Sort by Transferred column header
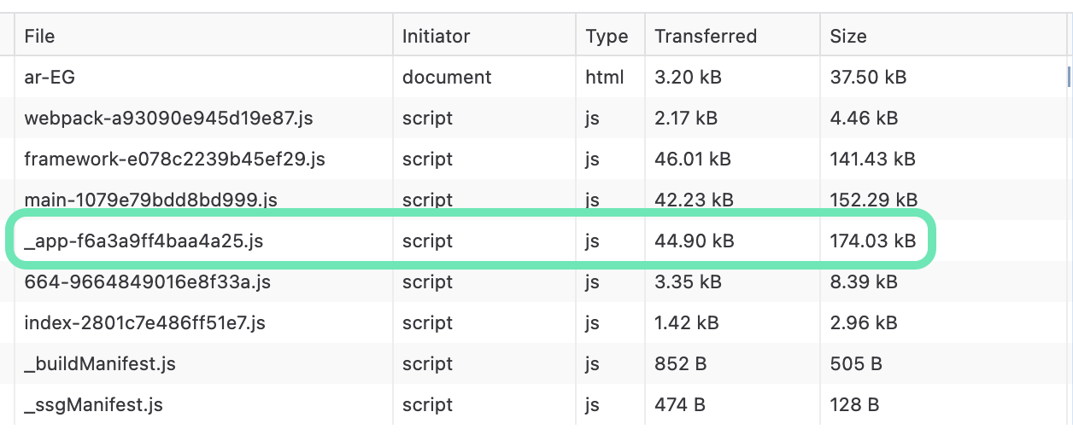Screen dimensions: 1073x435 pos(705,36)
